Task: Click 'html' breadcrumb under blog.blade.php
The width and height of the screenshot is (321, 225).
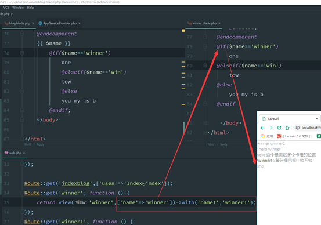Action: point(28,144)
